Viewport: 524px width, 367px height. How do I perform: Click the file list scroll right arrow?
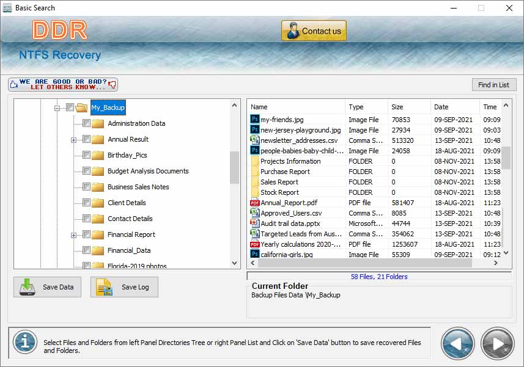496,263
